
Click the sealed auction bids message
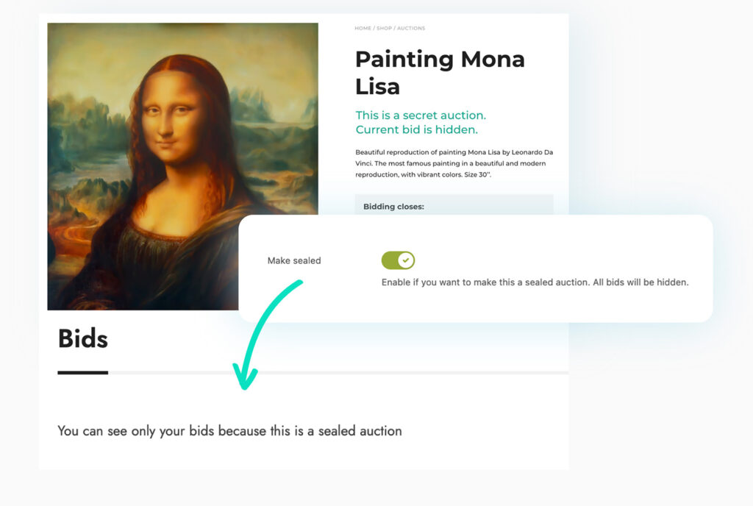coord(229,431)
